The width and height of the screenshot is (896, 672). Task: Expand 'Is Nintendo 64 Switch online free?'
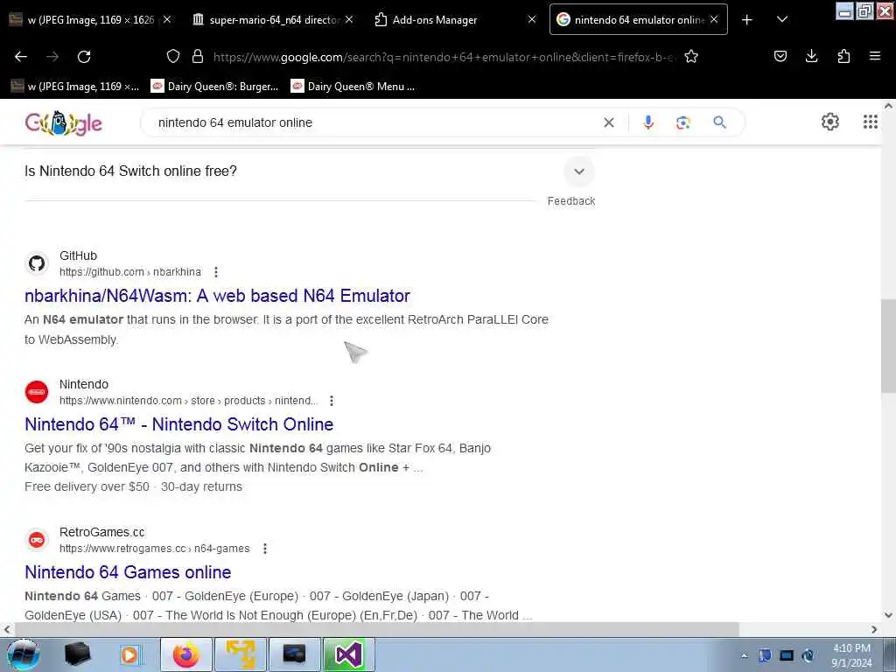pyautogui.click(x=579, y=171)
